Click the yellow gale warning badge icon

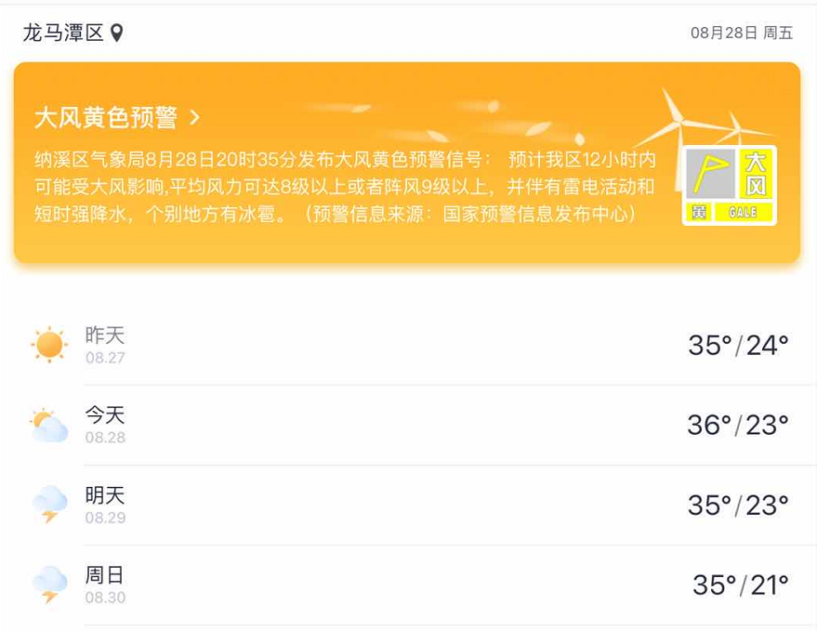pos(730,186)
